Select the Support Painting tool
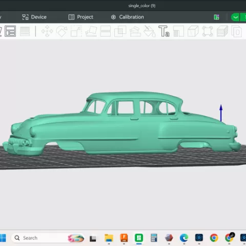Screen dimensions: 246x246 tap(135, 31)
